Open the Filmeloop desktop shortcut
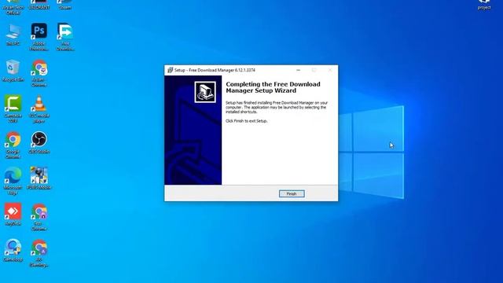This screenshot has width=503, height=283. 13,250
